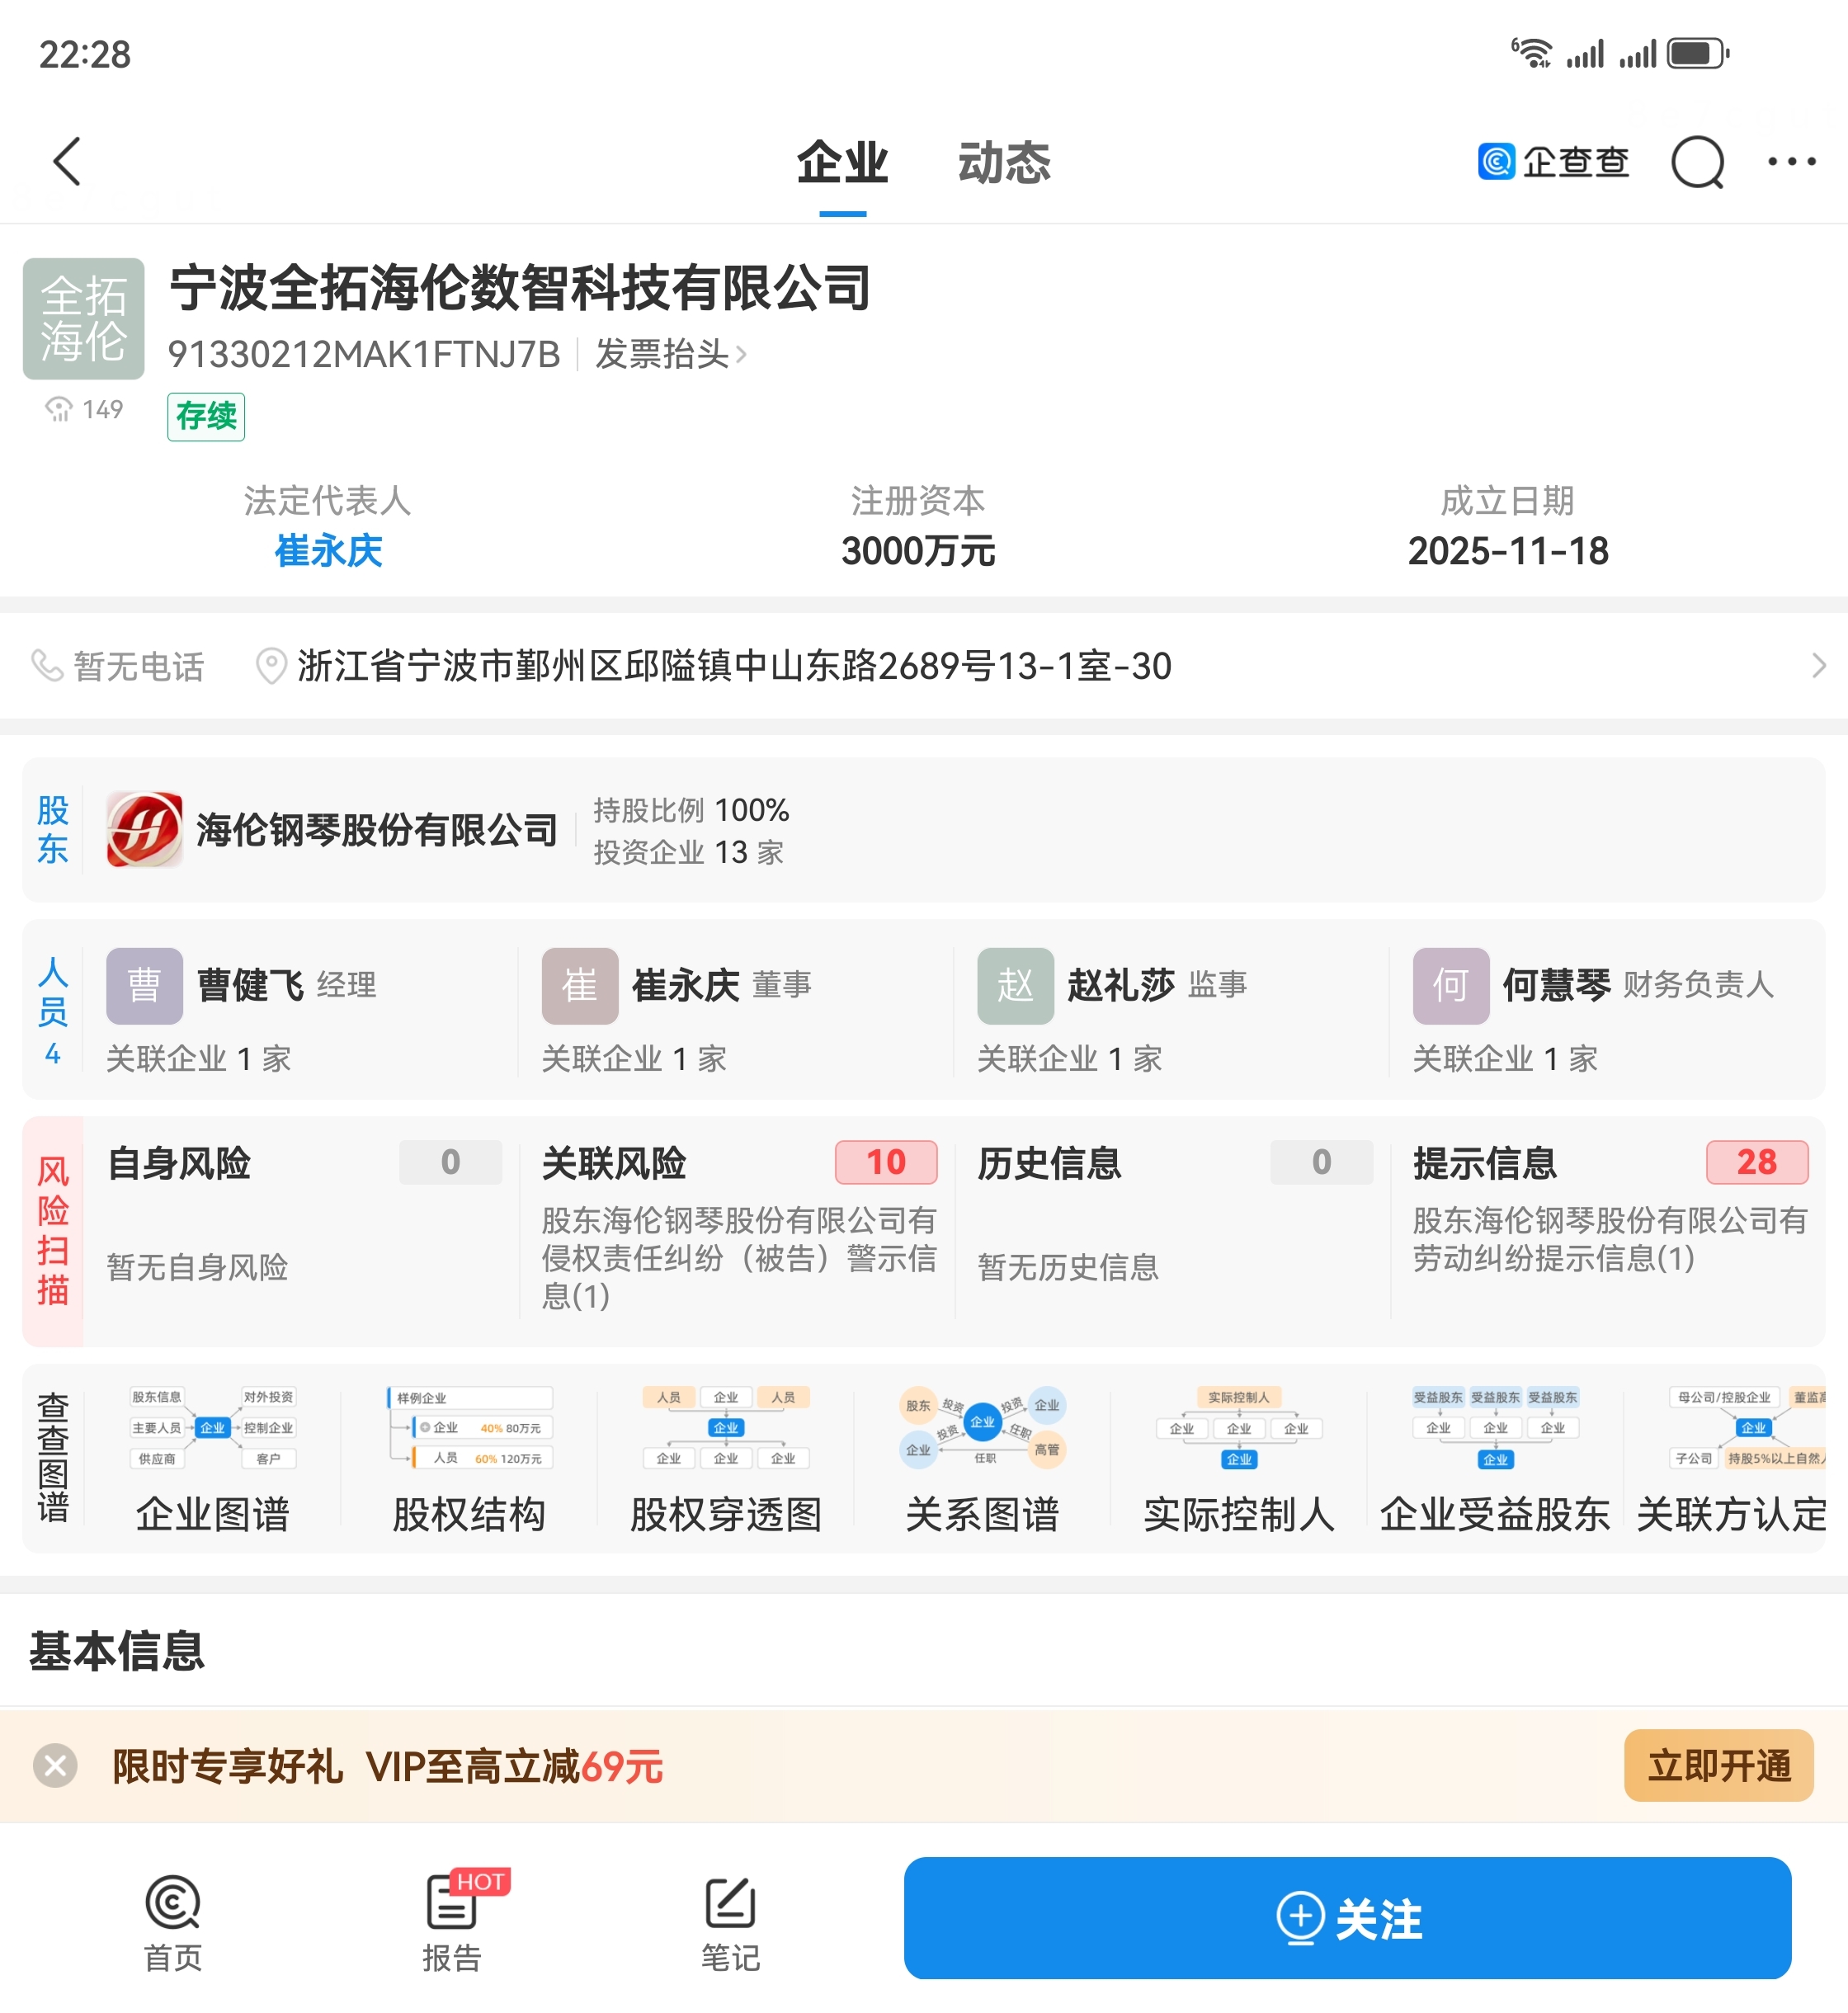The image size is (1848, 2013).
Task: Open legal representative 崔永庆 link
Action: point(328,551)
